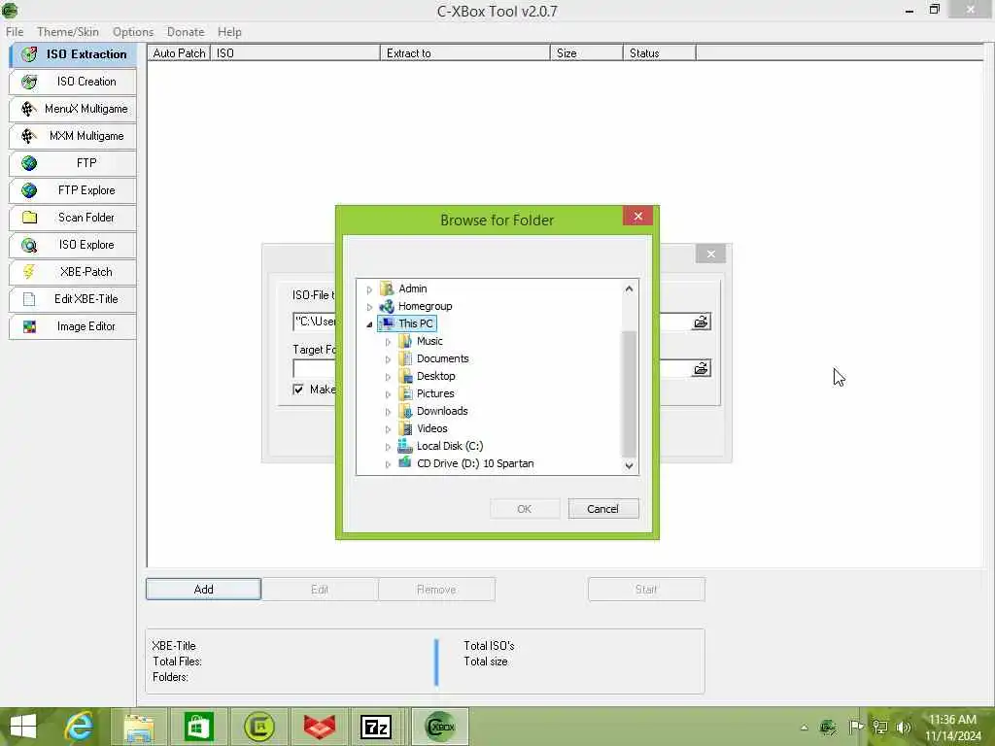Viewport: 995px width, 746px height.
Task: Open the File menu
Action: click(x=15, y=32)
